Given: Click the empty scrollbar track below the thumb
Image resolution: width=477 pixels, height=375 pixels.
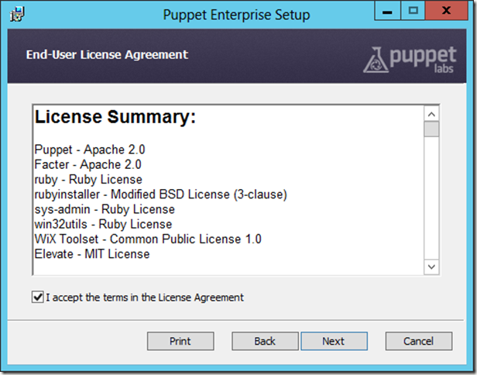Looking at the screenshot, I should tap(431, 201).
